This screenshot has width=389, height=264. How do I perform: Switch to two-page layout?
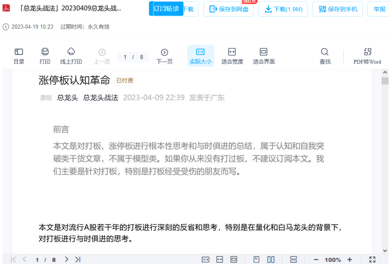point(271,259)
